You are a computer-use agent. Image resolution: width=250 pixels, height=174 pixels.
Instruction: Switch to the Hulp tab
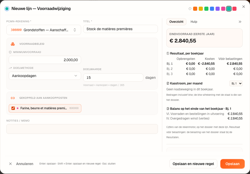click(194, 22)
